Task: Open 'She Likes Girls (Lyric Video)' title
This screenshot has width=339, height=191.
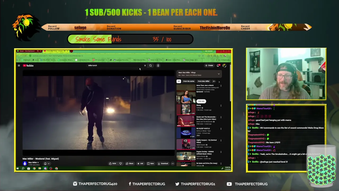Action: pos(206,118)
